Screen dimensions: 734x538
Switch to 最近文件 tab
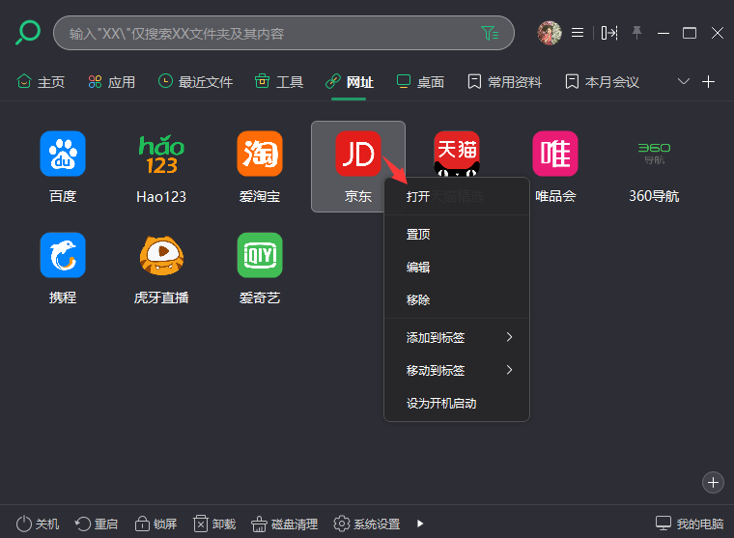[195, 82]
